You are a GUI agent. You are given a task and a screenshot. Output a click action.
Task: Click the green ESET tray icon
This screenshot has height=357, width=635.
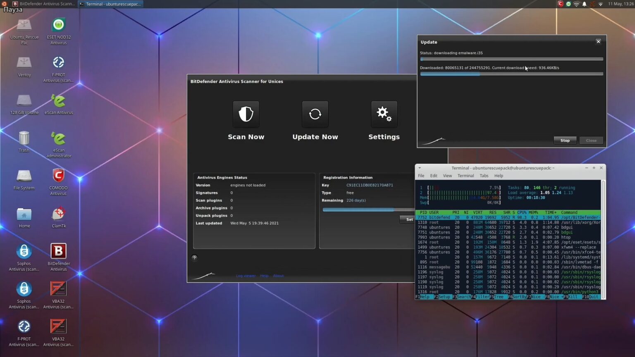(x=568, y=4)
